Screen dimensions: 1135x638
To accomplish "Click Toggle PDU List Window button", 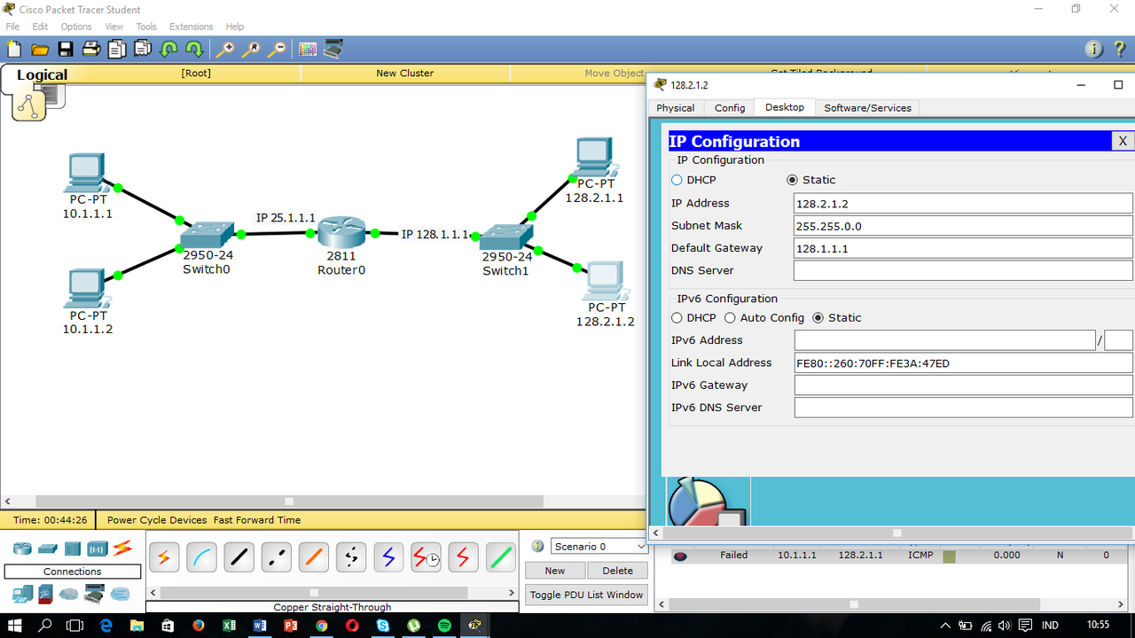I will [x=587, y=595].
